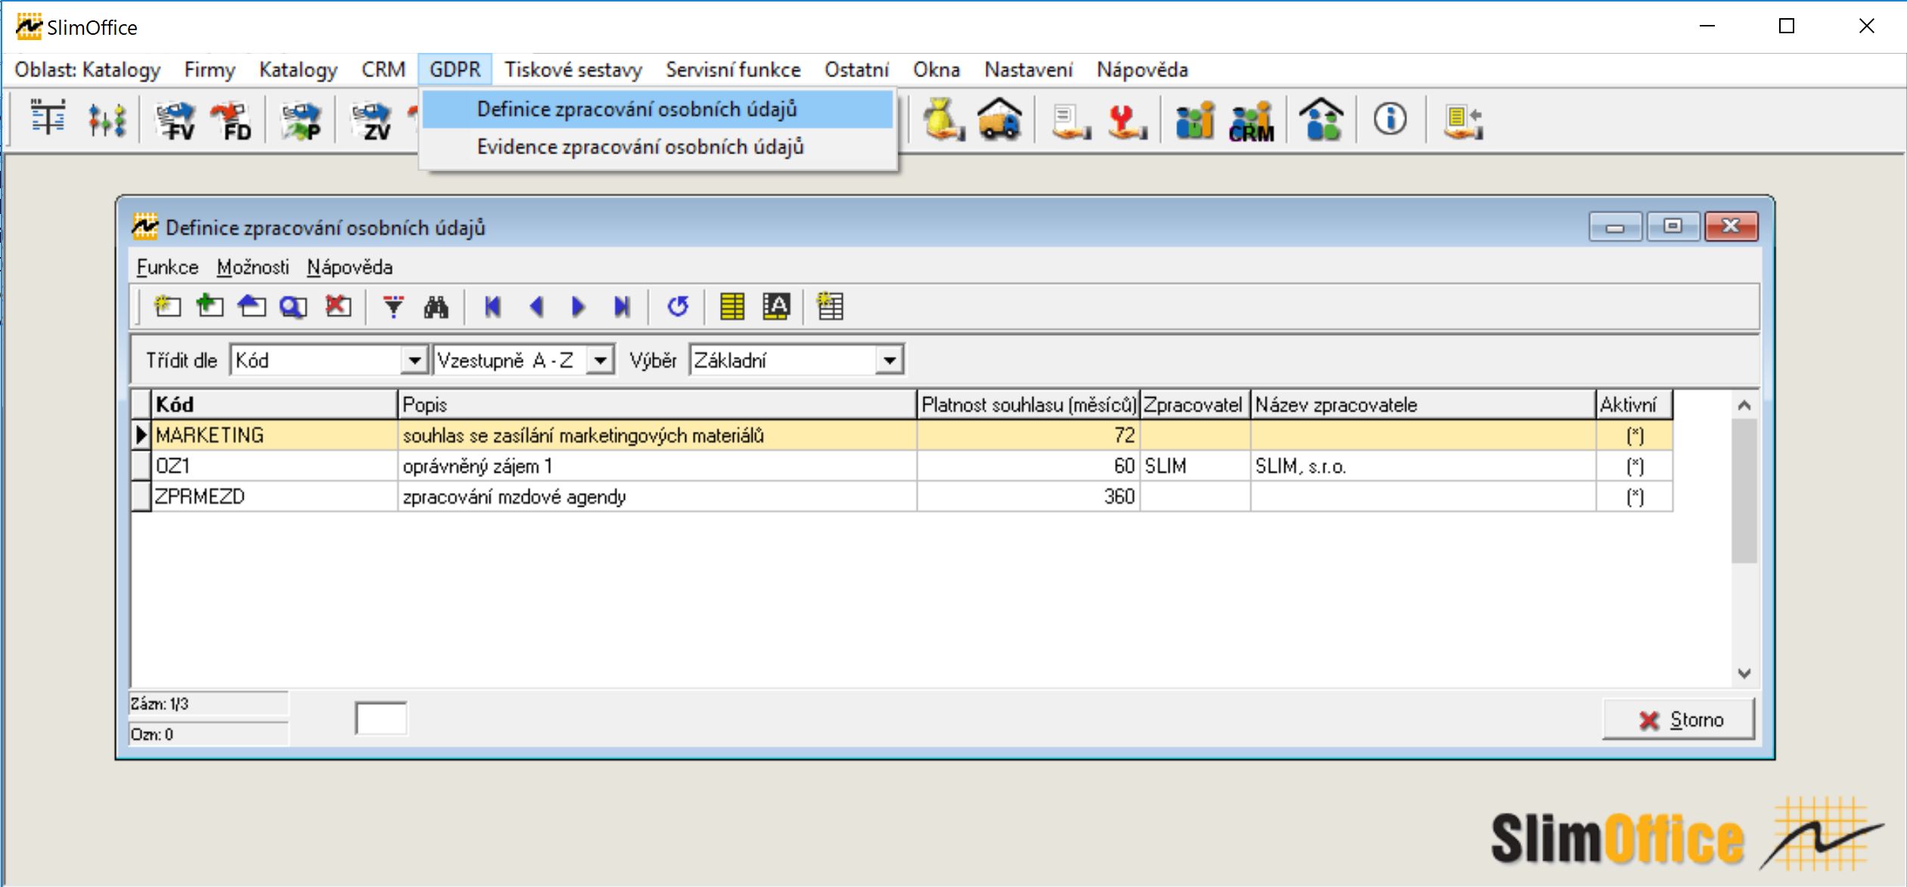Go to the previous record
Viewport: 1907px width, 887px height.
536,306
